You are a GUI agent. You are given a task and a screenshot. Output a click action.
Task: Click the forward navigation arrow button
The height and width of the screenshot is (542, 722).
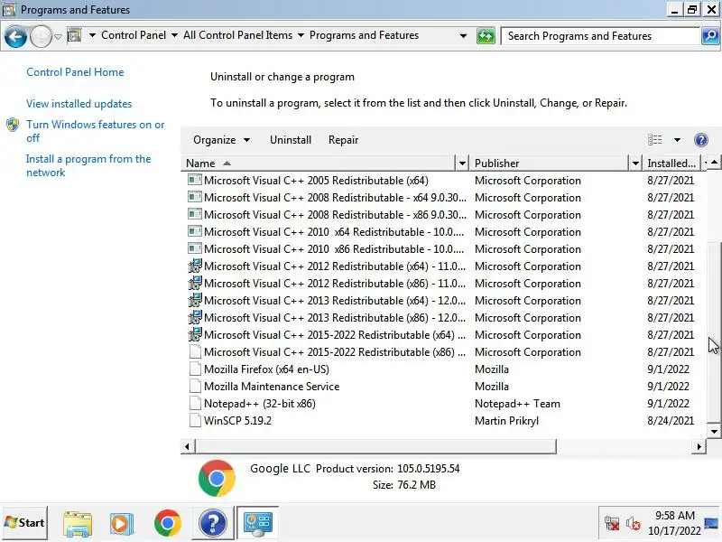(x=41, y=36)
